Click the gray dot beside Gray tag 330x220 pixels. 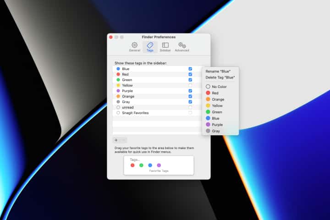click(x=118, y=102)
